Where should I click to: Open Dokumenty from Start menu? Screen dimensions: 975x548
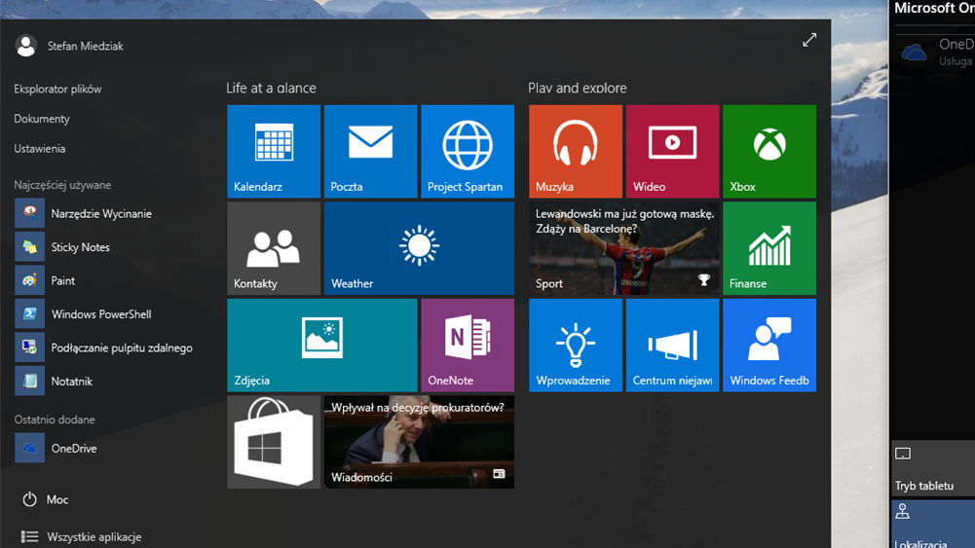42,119
